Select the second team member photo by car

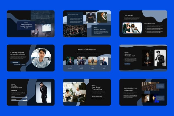[81, 61]
